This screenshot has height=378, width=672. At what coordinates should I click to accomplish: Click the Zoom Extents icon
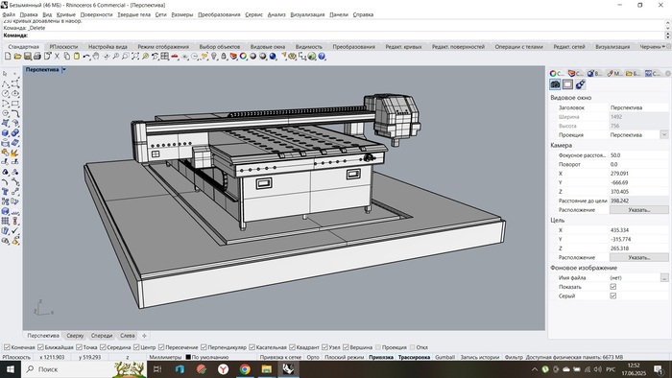click(x=135, y=56)
